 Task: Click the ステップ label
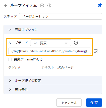click(10, 16)
